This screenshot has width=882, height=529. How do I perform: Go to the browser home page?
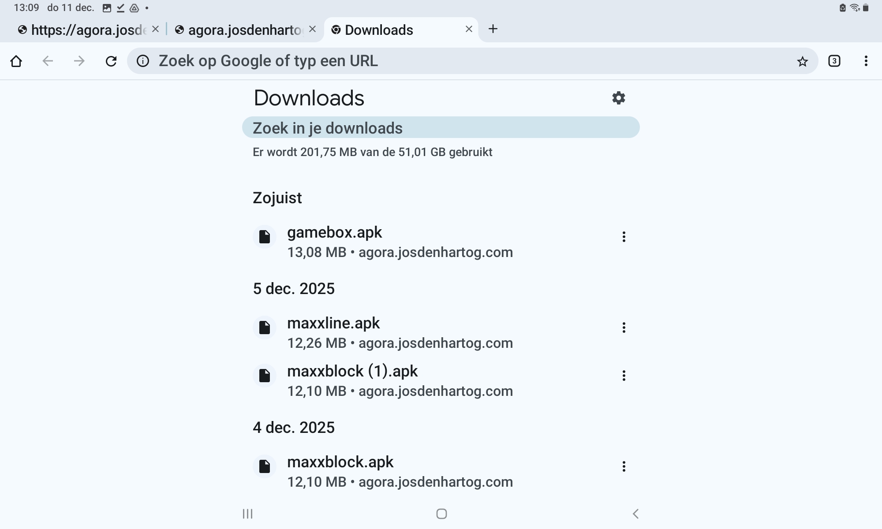point(16,61)
